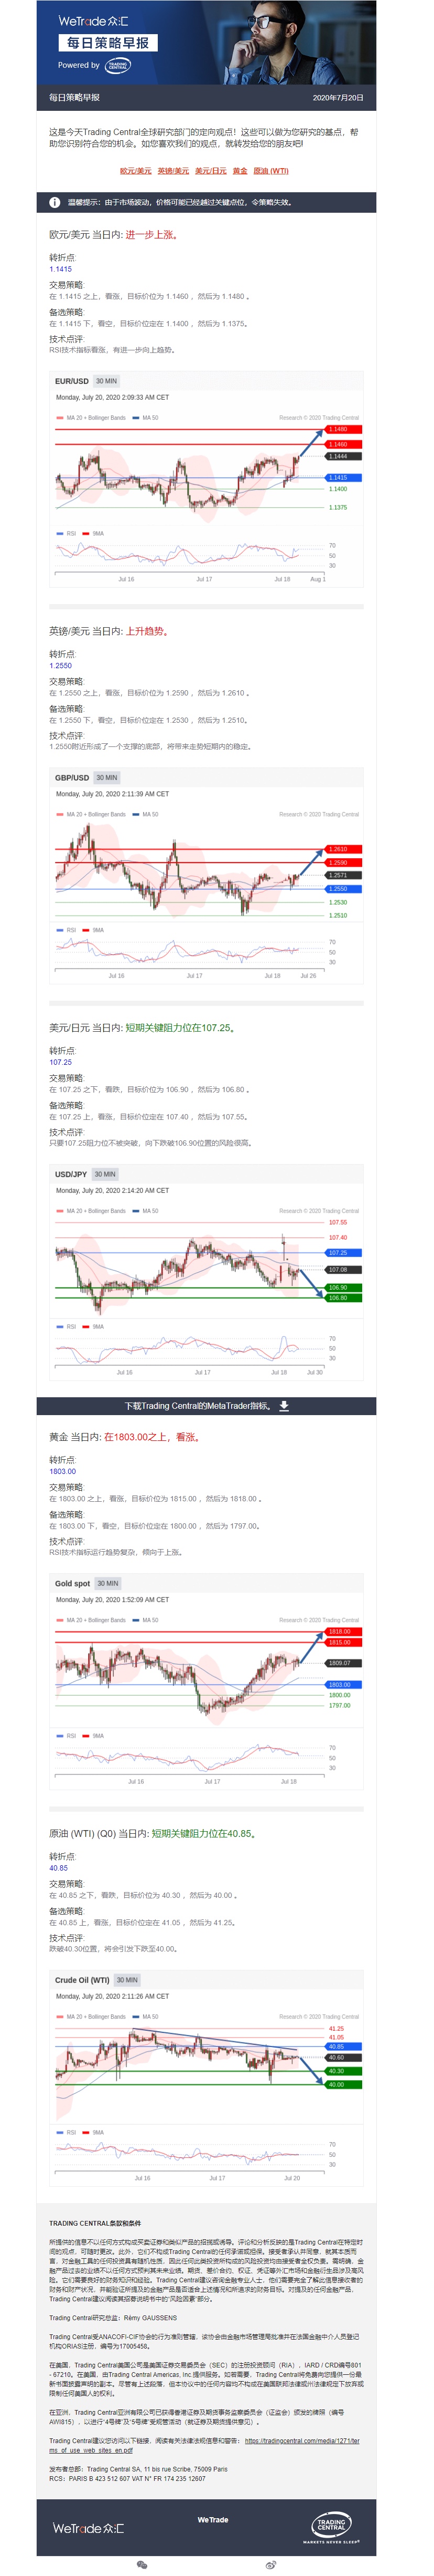Click the WeChat icon in the footer
The height and width of the screenshot is (2576, 434).
pyautogui.click(x=142, y=2565)
